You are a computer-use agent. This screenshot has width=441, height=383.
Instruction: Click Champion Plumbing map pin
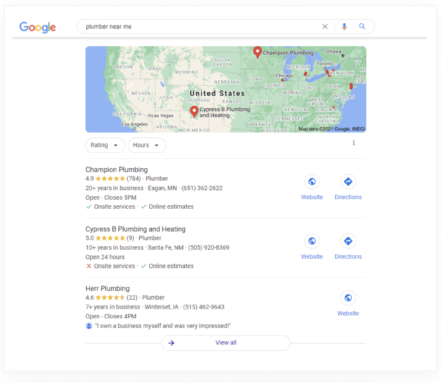pos(257,52)
